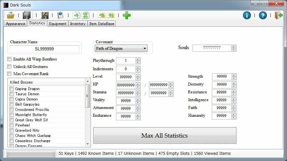287x161 pixels.
Task: Open the blue info icon
Action: pyautogui.click(x=247, y=15)
